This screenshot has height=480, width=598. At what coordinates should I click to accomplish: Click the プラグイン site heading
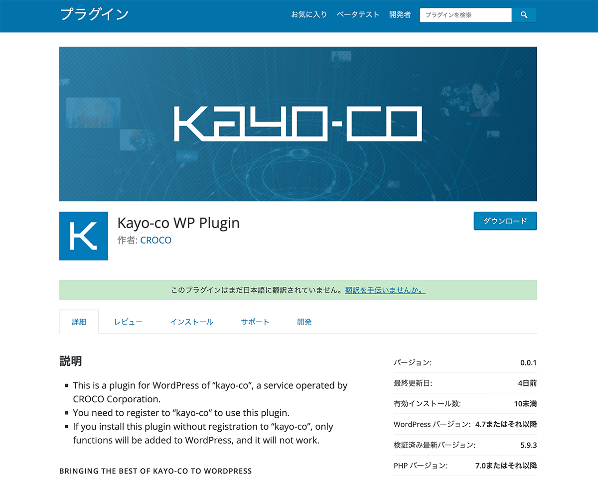pos(95,14)
